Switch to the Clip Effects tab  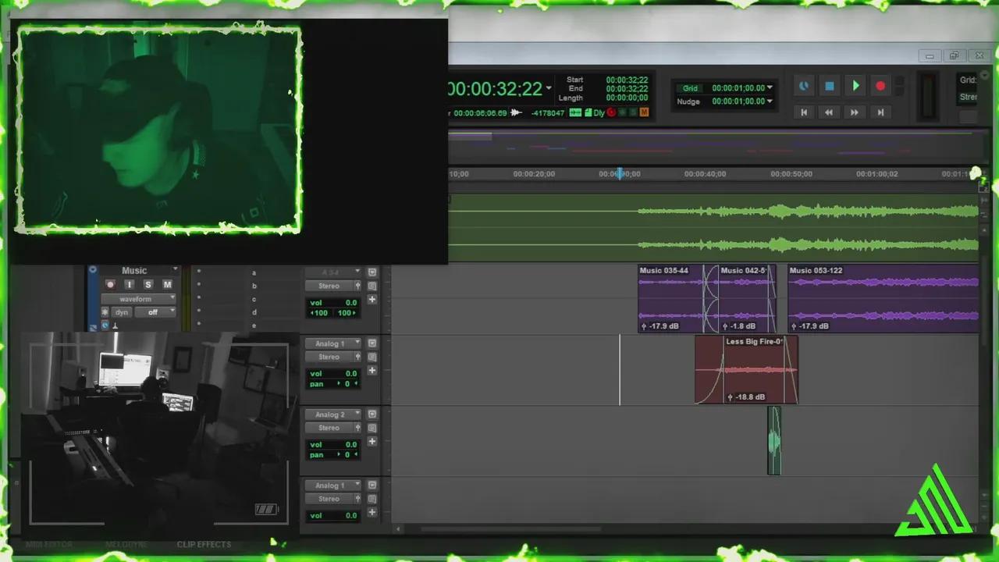(x=204, y=544)
